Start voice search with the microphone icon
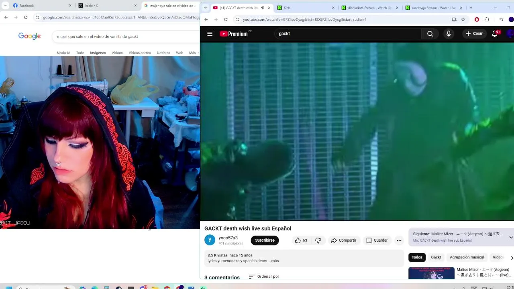Screen dimensions: 514x289 click(449, 34)
